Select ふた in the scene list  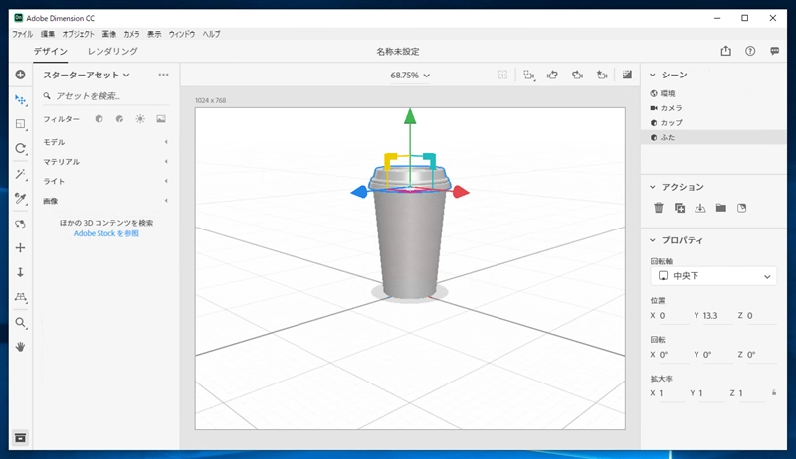pyautogui.click(x=713, y=137)
